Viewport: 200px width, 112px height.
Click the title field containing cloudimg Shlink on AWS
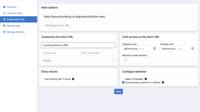pyautogui.click(x=78, y=45)
